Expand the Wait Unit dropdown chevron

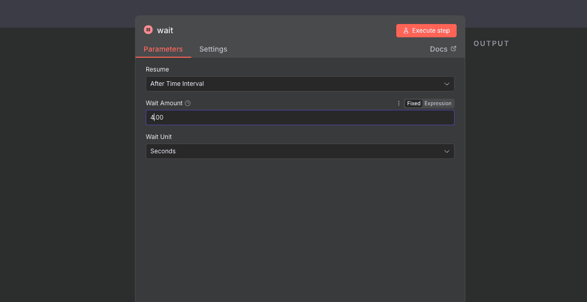pyautogui.click(x=446, y=151)
